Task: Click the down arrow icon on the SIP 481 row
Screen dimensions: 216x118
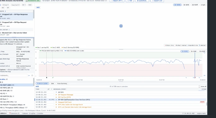Action: pyautogui.click(x=56, y=100)
